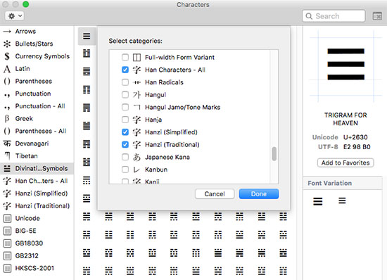Add the character to Favorites
The image size is (387, 280).
345,163
